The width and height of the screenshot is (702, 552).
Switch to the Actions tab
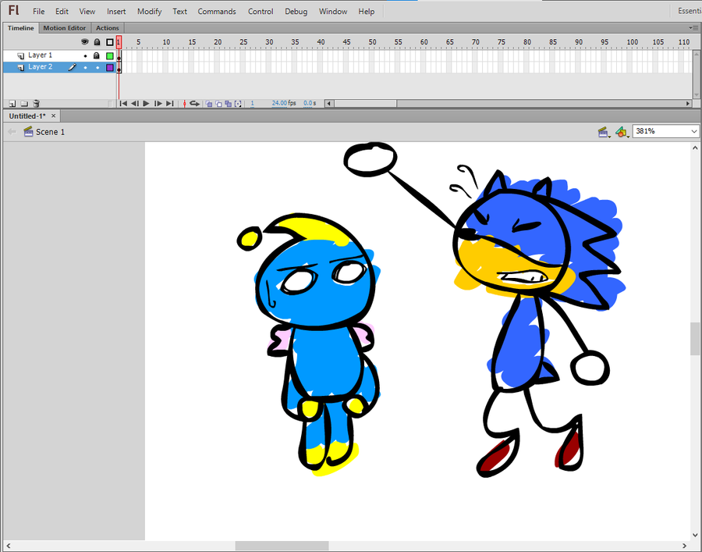108,28
